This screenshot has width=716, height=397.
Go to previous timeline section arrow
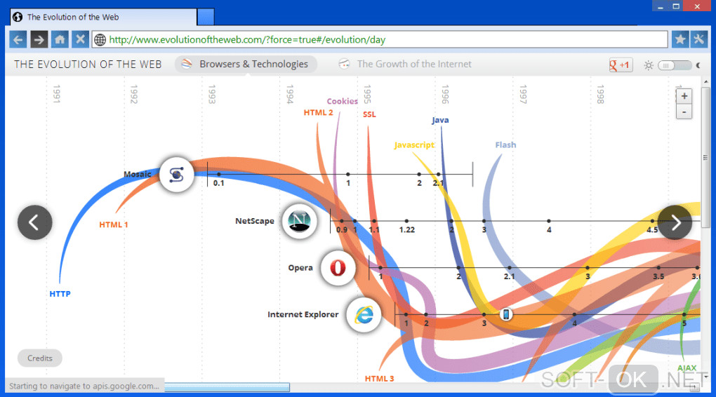pos(34,222)
